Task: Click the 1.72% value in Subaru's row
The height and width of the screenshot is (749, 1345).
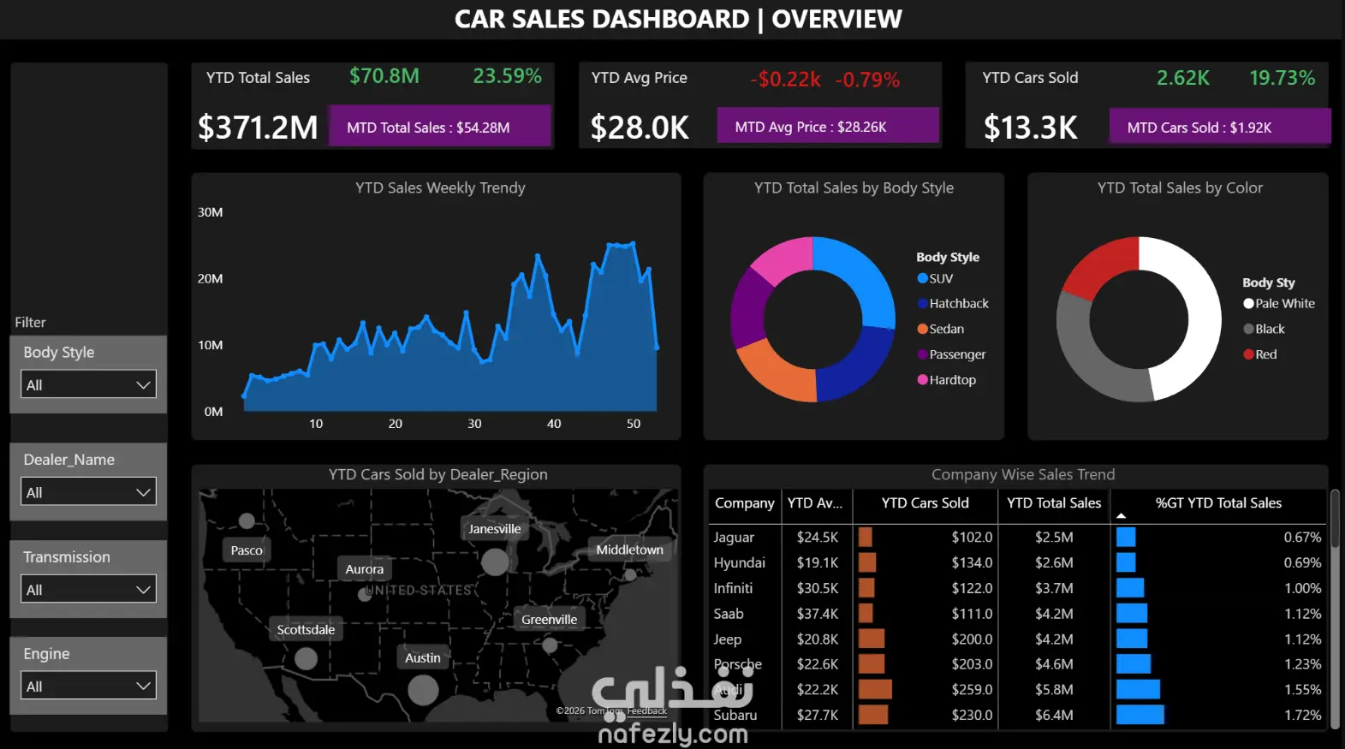Action: point(1302,716)
